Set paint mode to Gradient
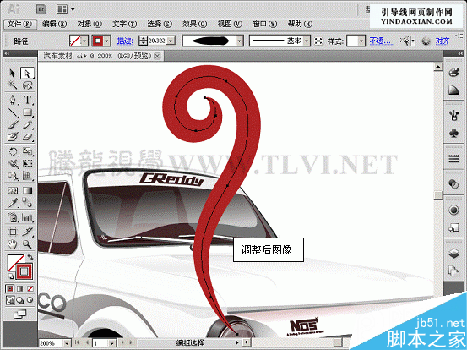 point(20,288)
